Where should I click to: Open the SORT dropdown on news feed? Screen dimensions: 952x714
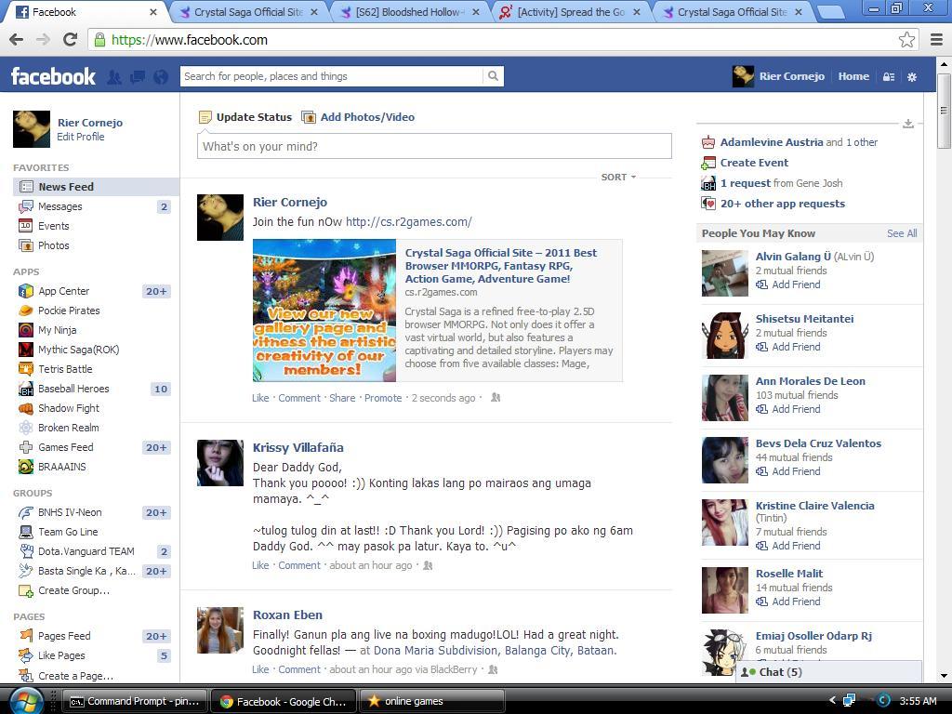pyautogui.click(x=618, y=178)
